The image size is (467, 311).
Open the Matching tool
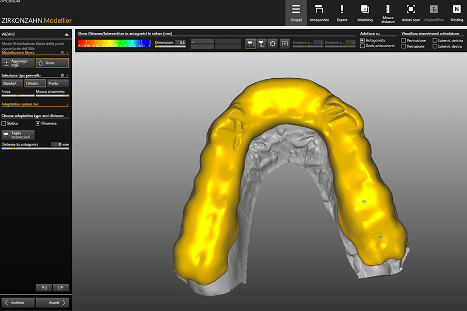click(x=365, y=13)
